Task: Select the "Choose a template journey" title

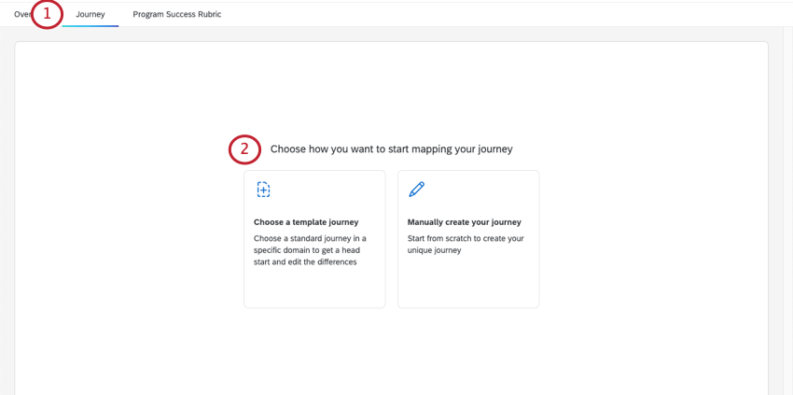Action: click(x=306, y=222)
